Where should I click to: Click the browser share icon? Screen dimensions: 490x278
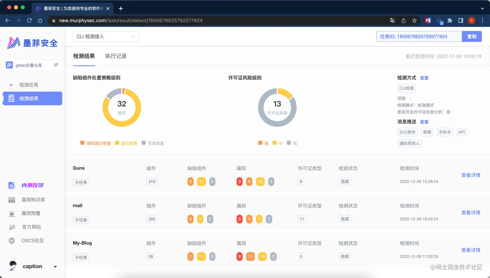pyautogui.click(x=403, y=20)
